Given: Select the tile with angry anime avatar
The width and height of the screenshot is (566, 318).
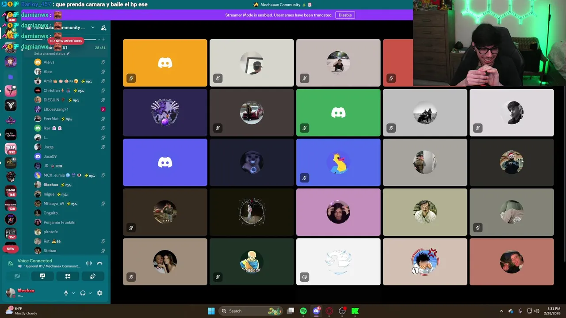Looking at the screenshot, I should point(425,262).
